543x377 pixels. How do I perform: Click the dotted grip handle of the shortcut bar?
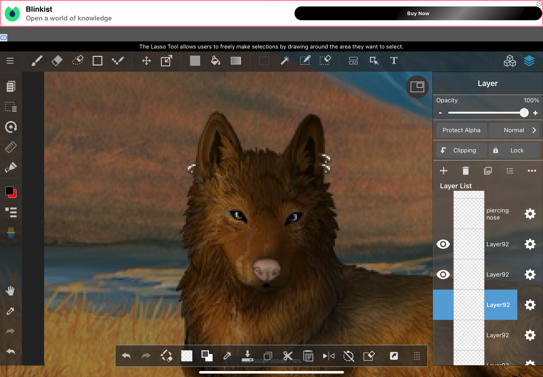click(x=417, y=356)
